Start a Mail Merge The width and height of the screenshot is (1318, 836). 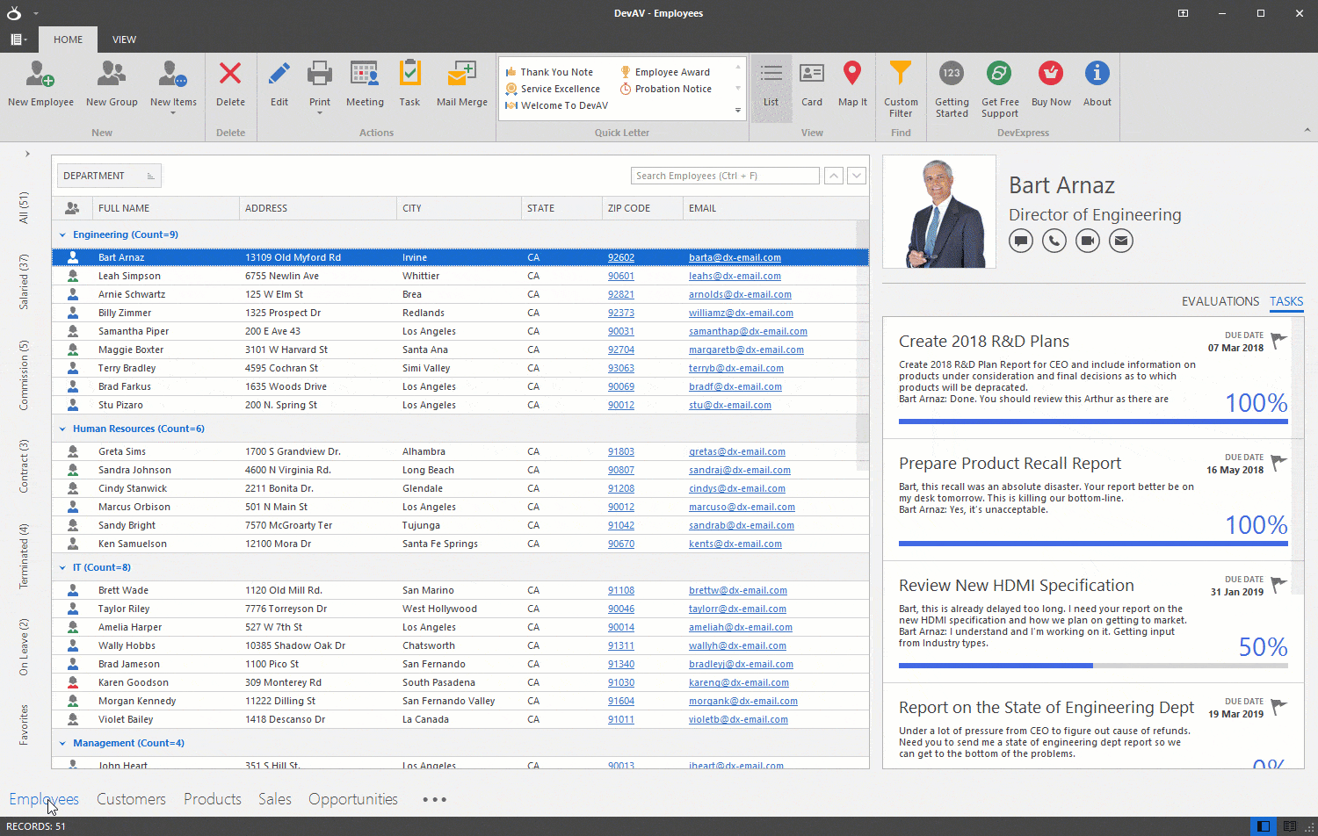click(x=461, y=85)
